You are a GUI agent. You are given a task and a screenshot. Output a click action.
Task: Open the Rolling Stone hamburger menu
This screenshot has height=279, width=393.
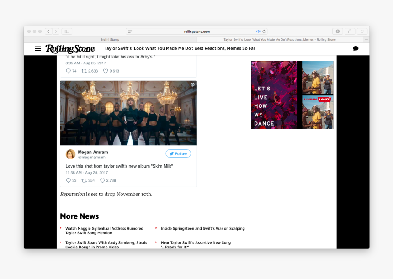click(37, 48)
